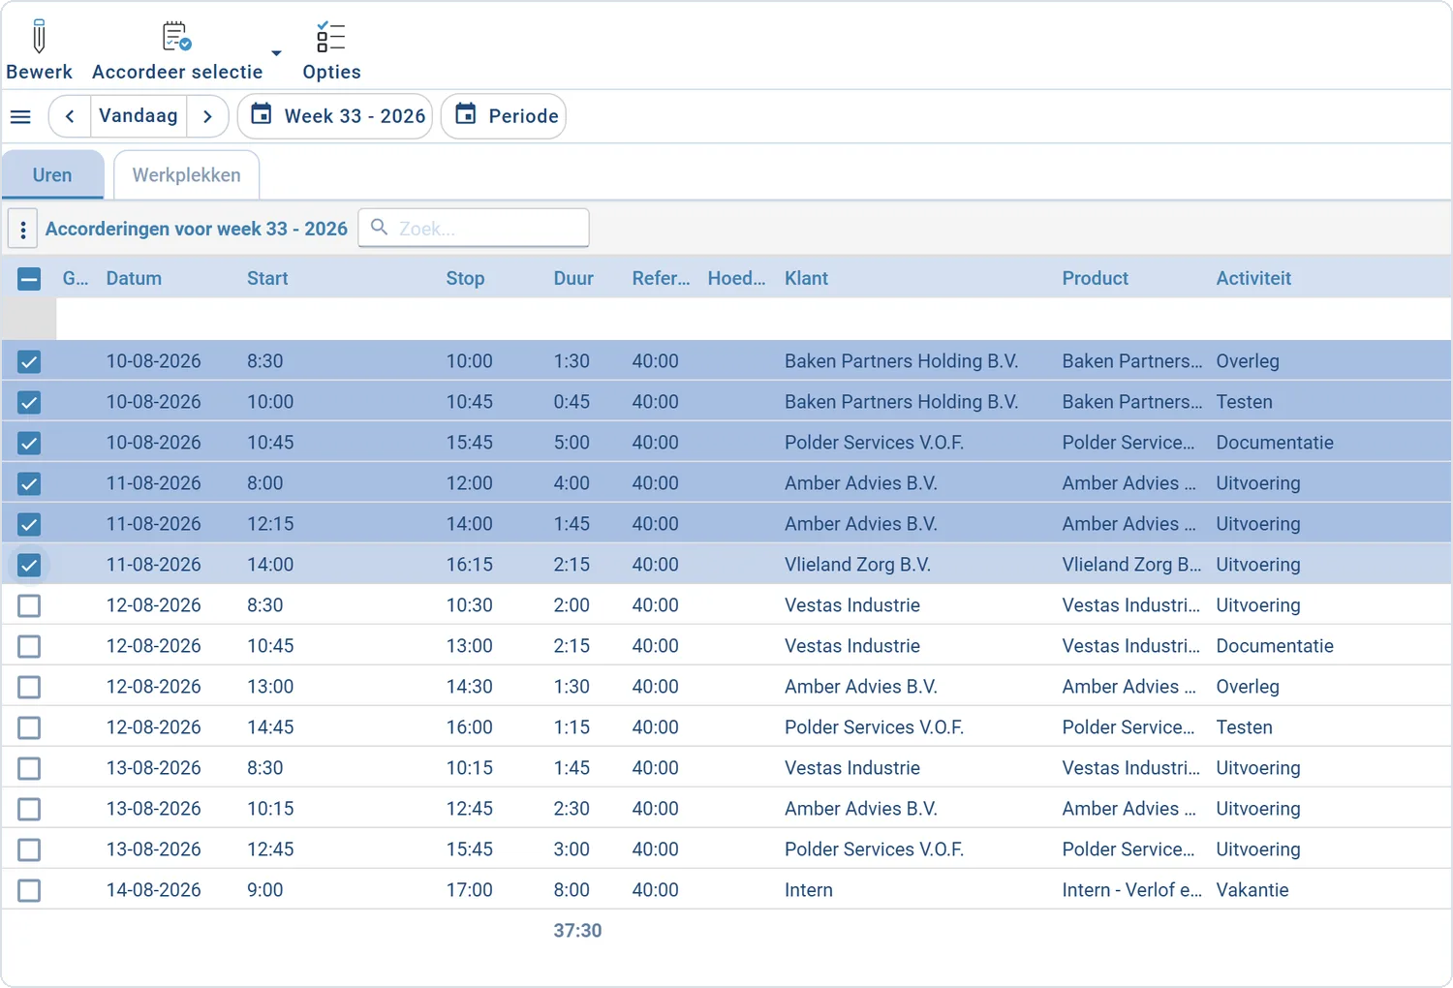Sort by Start column header

pyautogui.click(x=267, y=279)
